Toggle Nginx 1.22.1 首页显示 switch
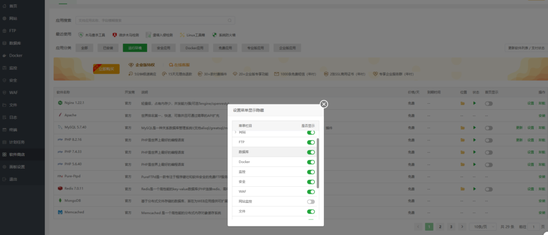The width and height of the screenshot is (548, 235). pyautogui.click(x=489, y=103)
